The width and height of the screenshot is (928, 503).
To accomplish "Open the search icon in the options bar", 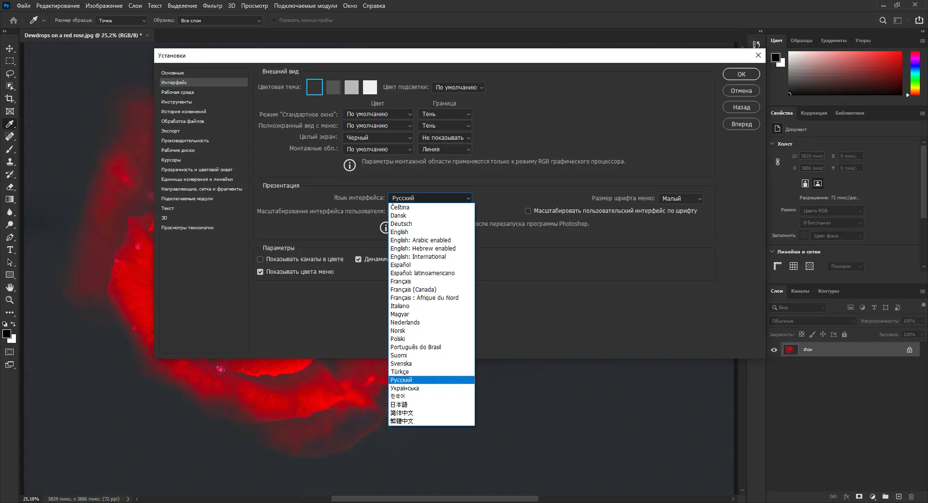I will [x=883, y=20].
